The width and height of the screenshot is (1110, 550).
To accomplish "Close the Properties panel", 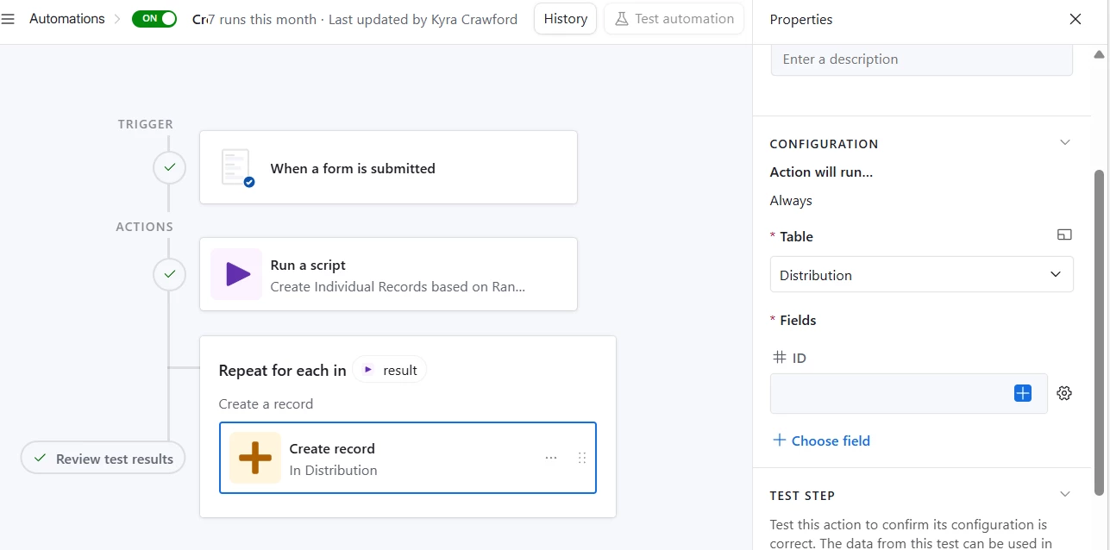I will [1076, 19].
